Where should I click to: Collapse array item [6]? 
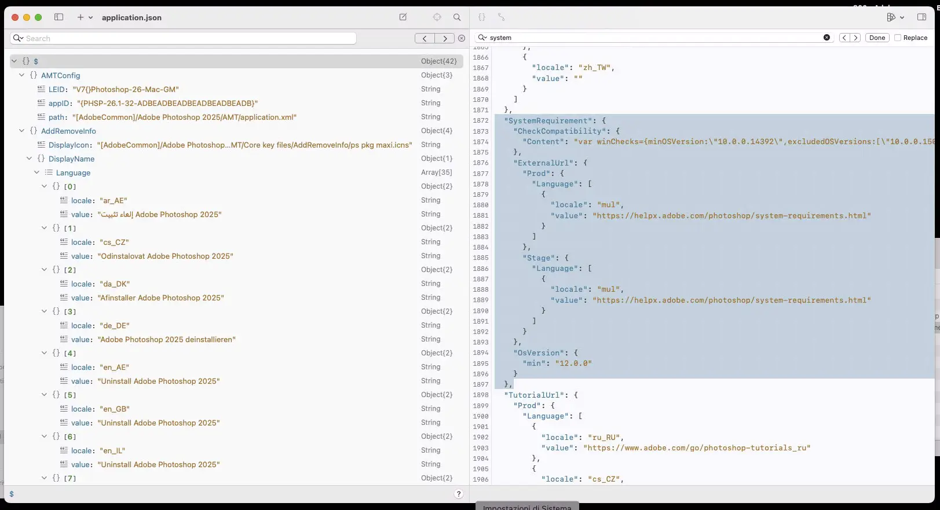(x=45, y=436)
